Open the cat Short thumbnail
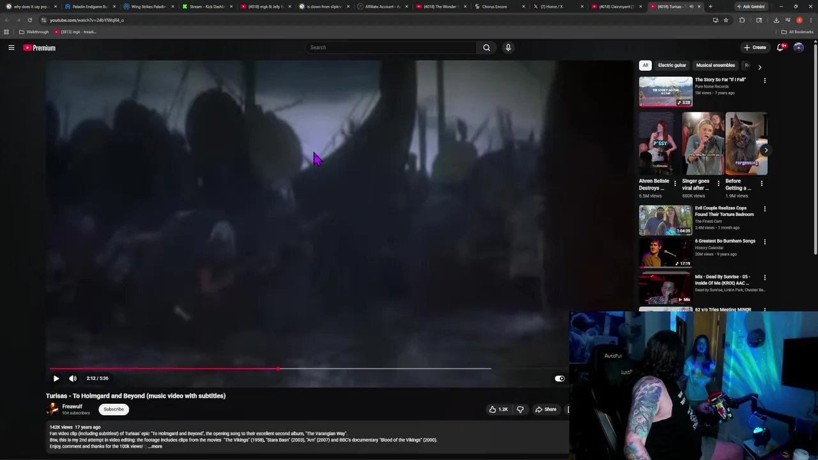 click(x=746, y=144)
